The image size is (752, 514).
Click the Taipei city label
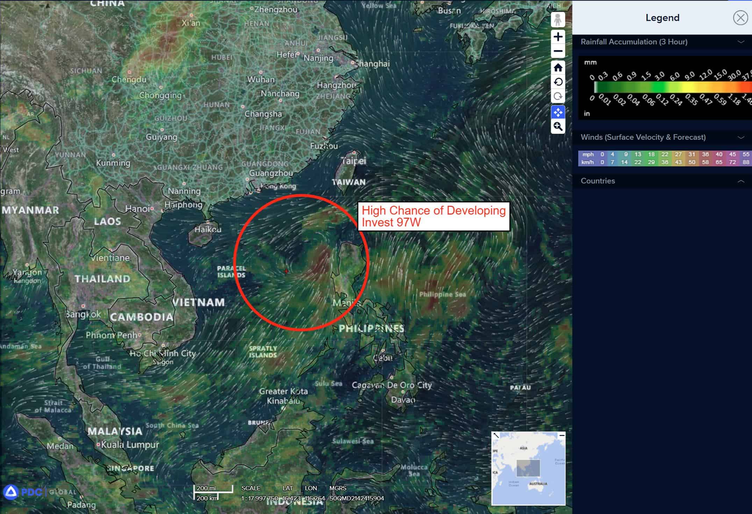[x=354, y=161]
